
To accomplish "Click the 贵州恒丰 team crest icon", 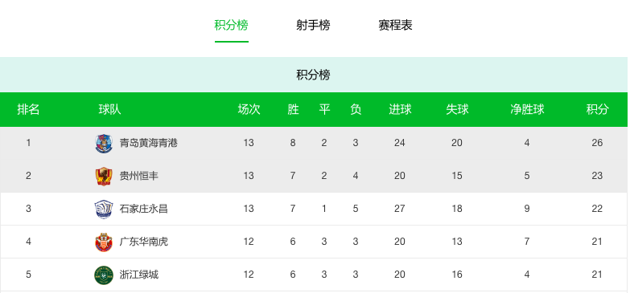I will pos(104,176).
